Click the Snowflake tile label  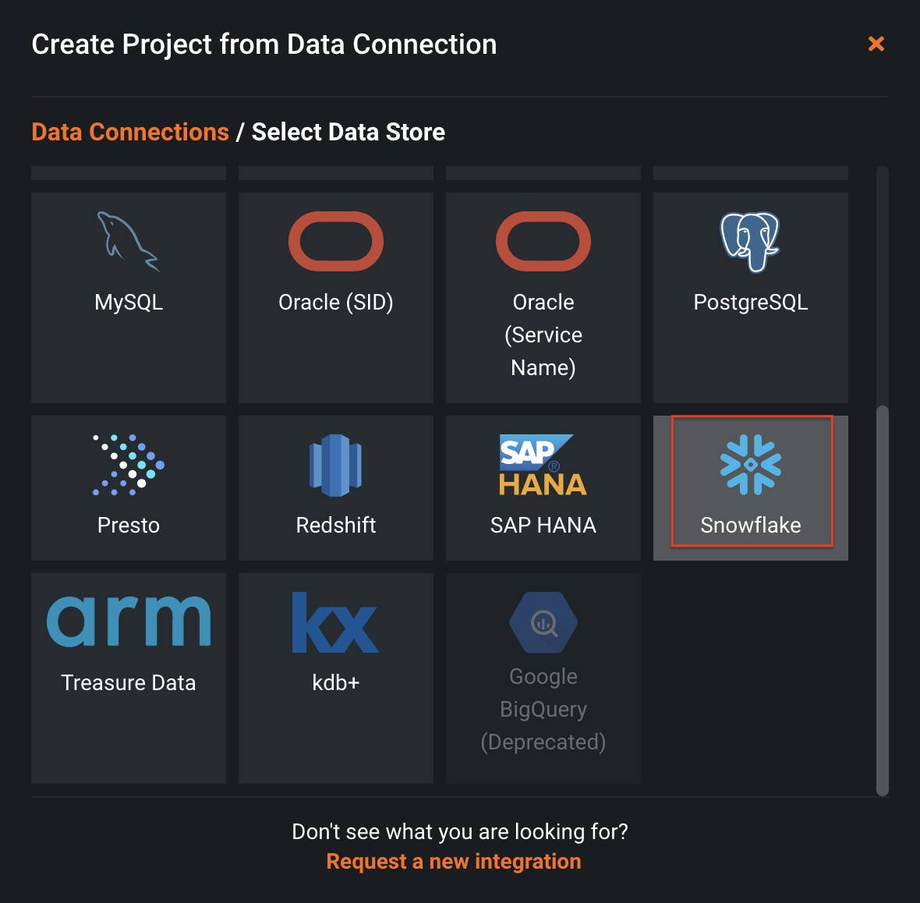pos(751,526)
